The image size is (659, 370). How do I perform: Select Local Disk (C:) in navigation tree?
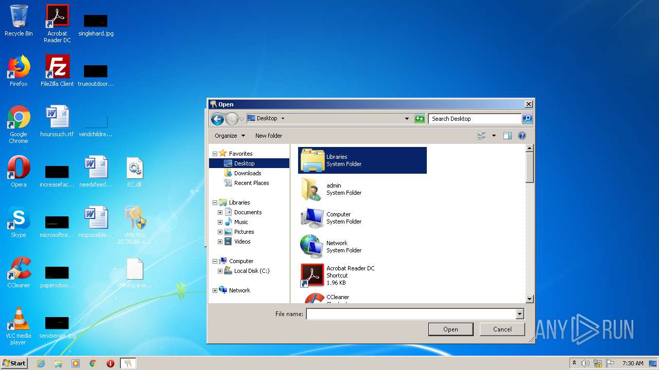click(x=251, y=271)
